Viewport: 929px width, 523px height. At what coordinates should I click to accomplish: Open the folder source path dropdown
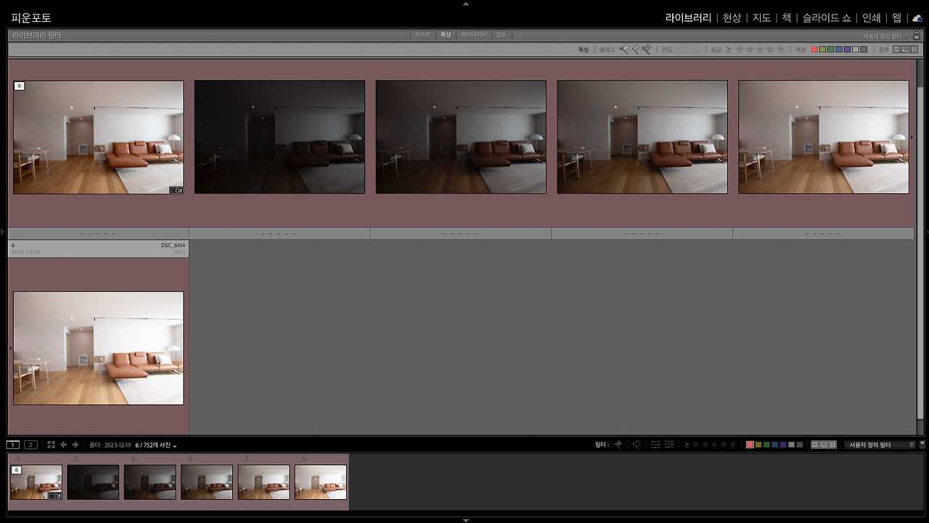click(x=133, y=445)
